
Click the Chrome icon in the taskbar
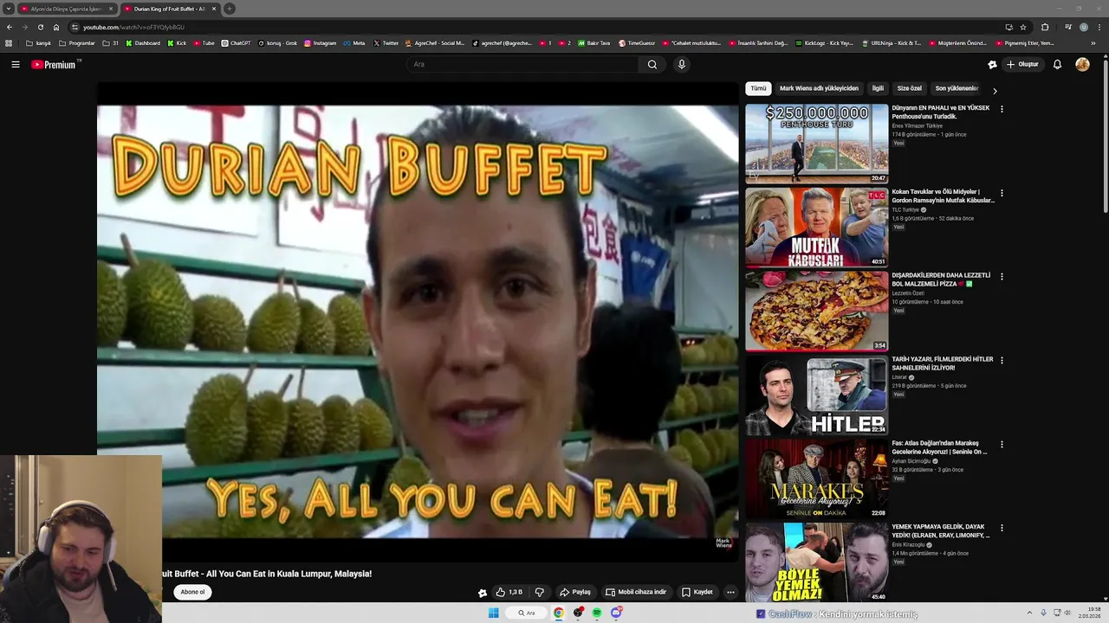click(x=559, y=613)
